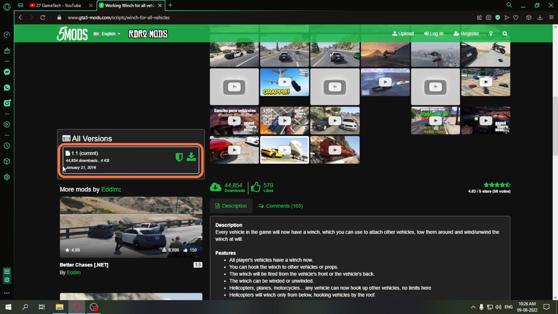This screenshot has width=558, height=314.
Task: Toggle the lightbulb night mode icon
Action: (x=491, y=34)
